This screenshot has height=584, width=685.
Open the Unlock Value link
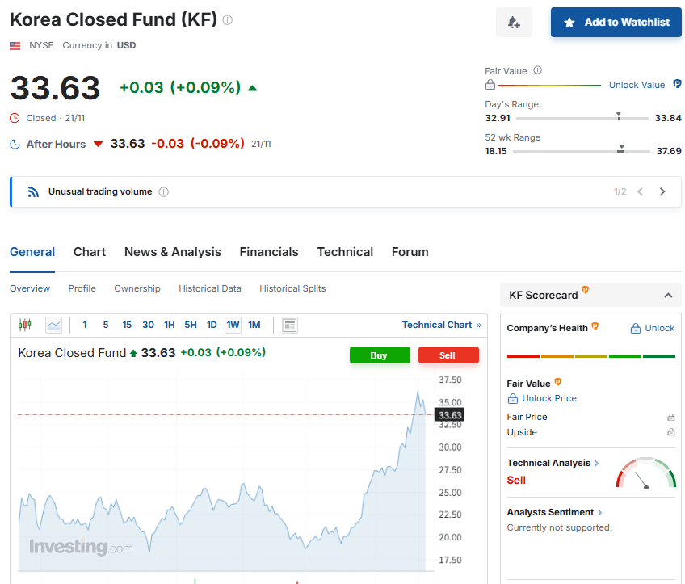(x=637, y=85)
